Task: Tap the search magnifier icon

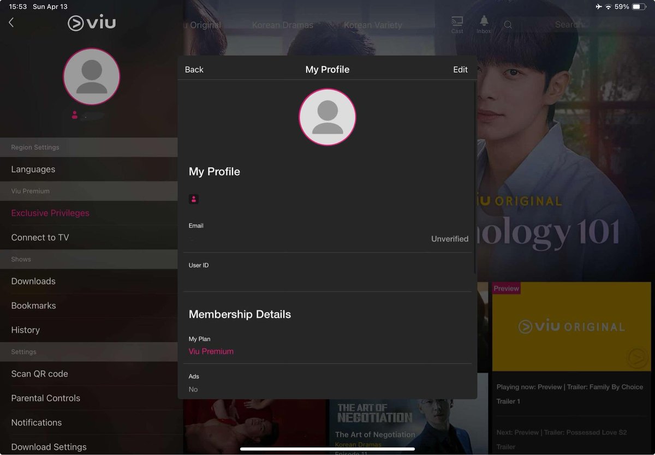Action: 508,25
